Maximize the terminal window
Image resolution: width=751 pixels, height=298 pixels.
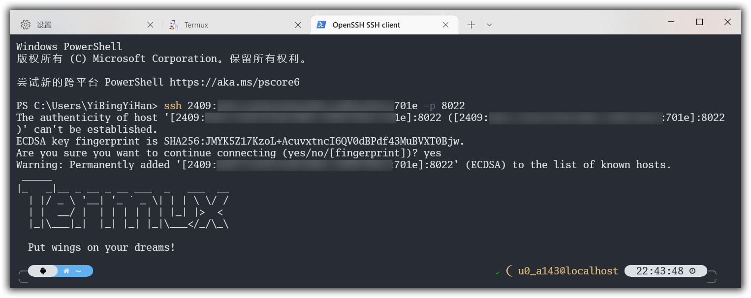699,22
